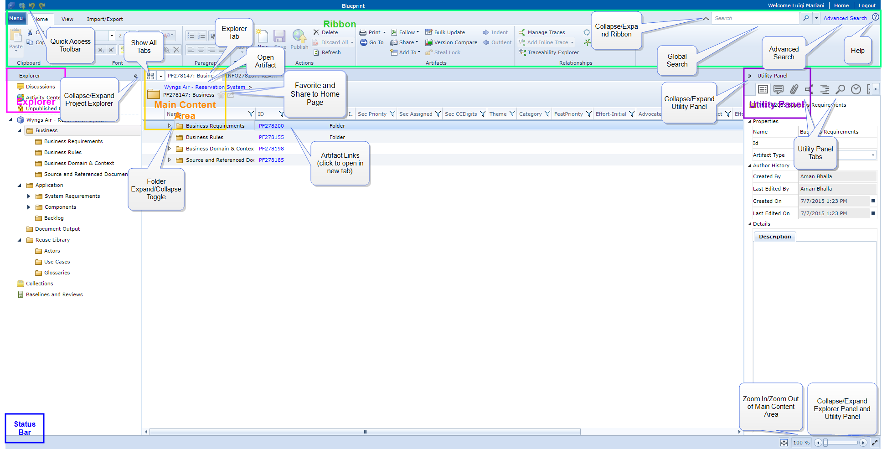Click the Help question mark icon

(x=876, y=17)
